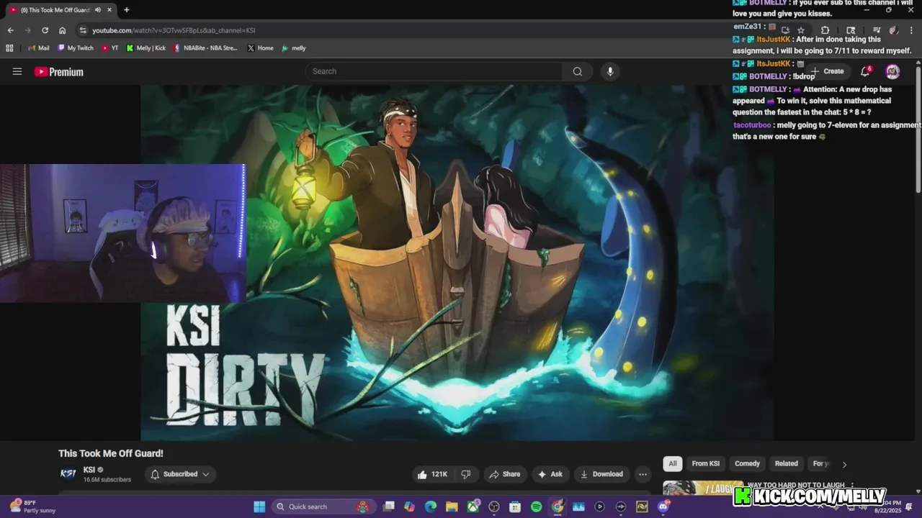Share the video
The height and width of the screenshot is (518, 922).
coord(504,474)
